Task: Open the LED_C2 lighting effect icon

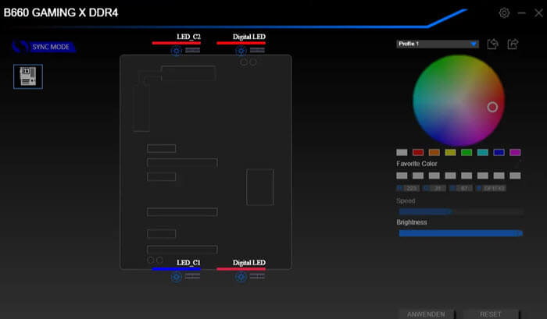Action: pyautogui.click(x=176, y=51)
